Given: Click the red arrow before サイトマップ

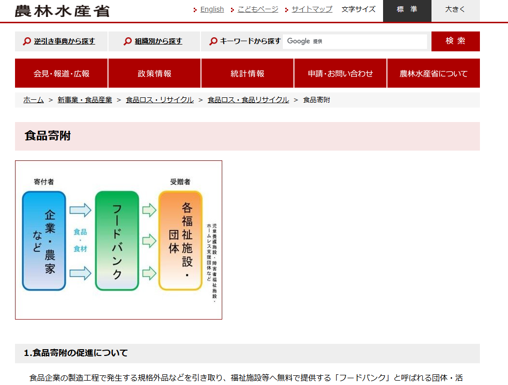Looking at the screenshot, I should pyautogui.click(x=287, y=10).
